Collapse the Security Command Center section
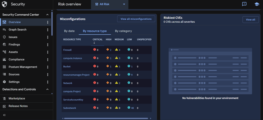This screenshot has width=263, height=120. 48,15
